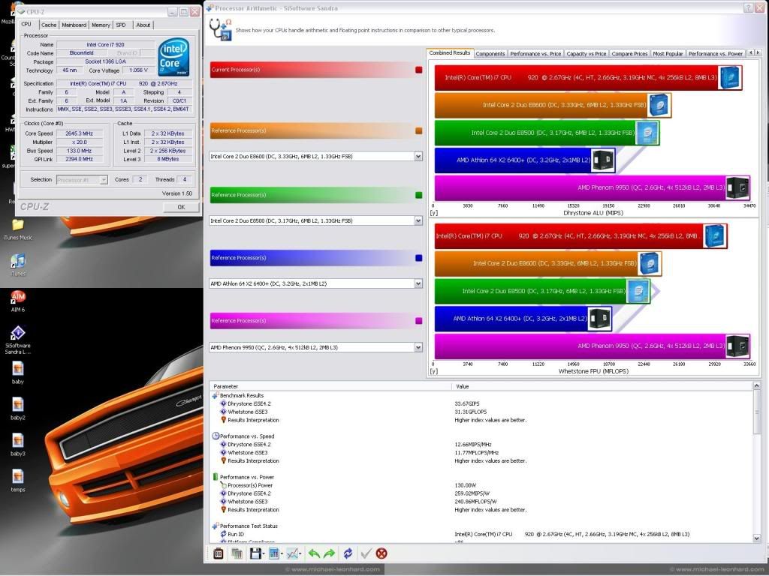
Task: Open the Mainboard tab in CPU-Z
Action: pos(74,25)
